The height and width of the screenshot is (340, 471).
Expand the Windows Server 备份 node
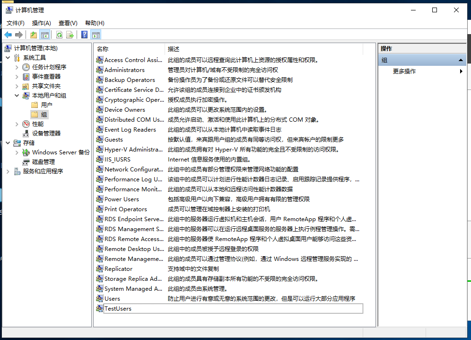coord(17,152)
